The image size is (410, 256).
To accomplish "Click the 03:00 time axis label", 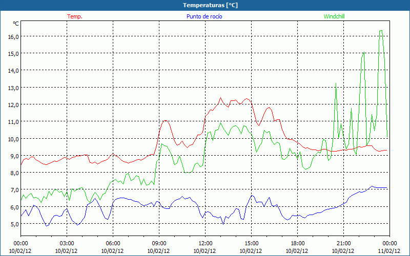I will 67,244.
